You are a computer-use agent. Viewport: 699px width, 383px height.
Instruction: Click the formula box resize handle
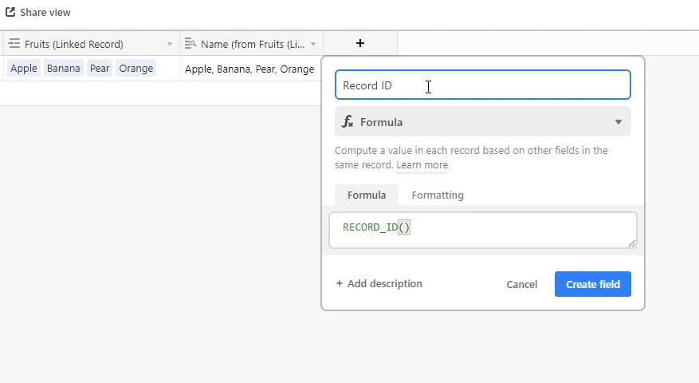(x=632, y=243)
